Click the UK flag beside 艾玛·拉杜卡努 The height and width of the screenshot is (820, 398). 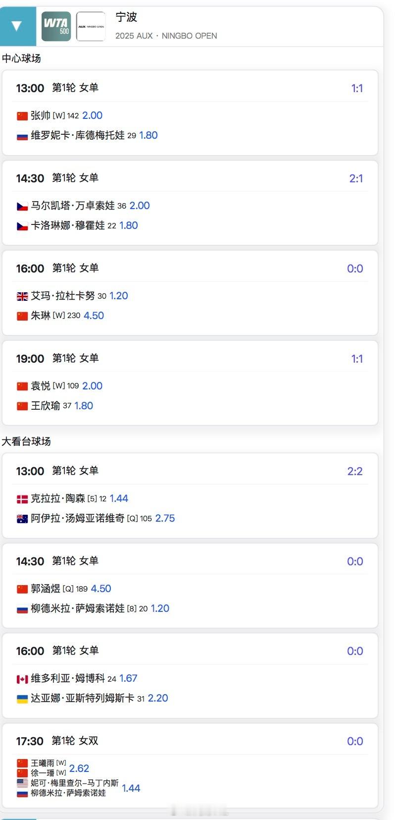22,296
